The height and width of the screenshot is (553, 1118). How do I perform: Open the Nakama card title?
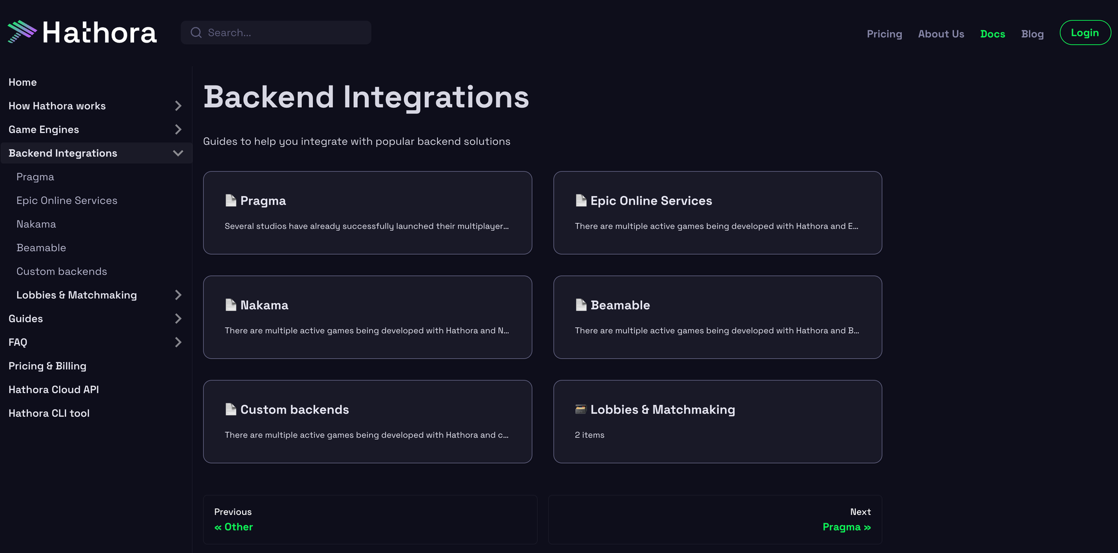pos(264,305)
